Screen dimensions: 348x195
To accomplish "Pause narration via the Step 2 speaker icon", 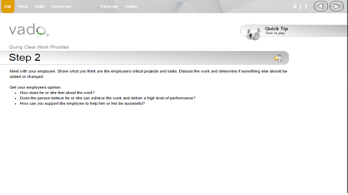I will tap(278, 58).
